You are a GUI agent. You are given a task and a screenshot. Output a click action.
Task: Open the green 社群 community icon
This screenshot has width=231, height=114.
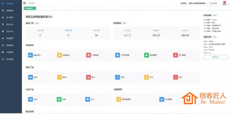click(x=59, y=99)
